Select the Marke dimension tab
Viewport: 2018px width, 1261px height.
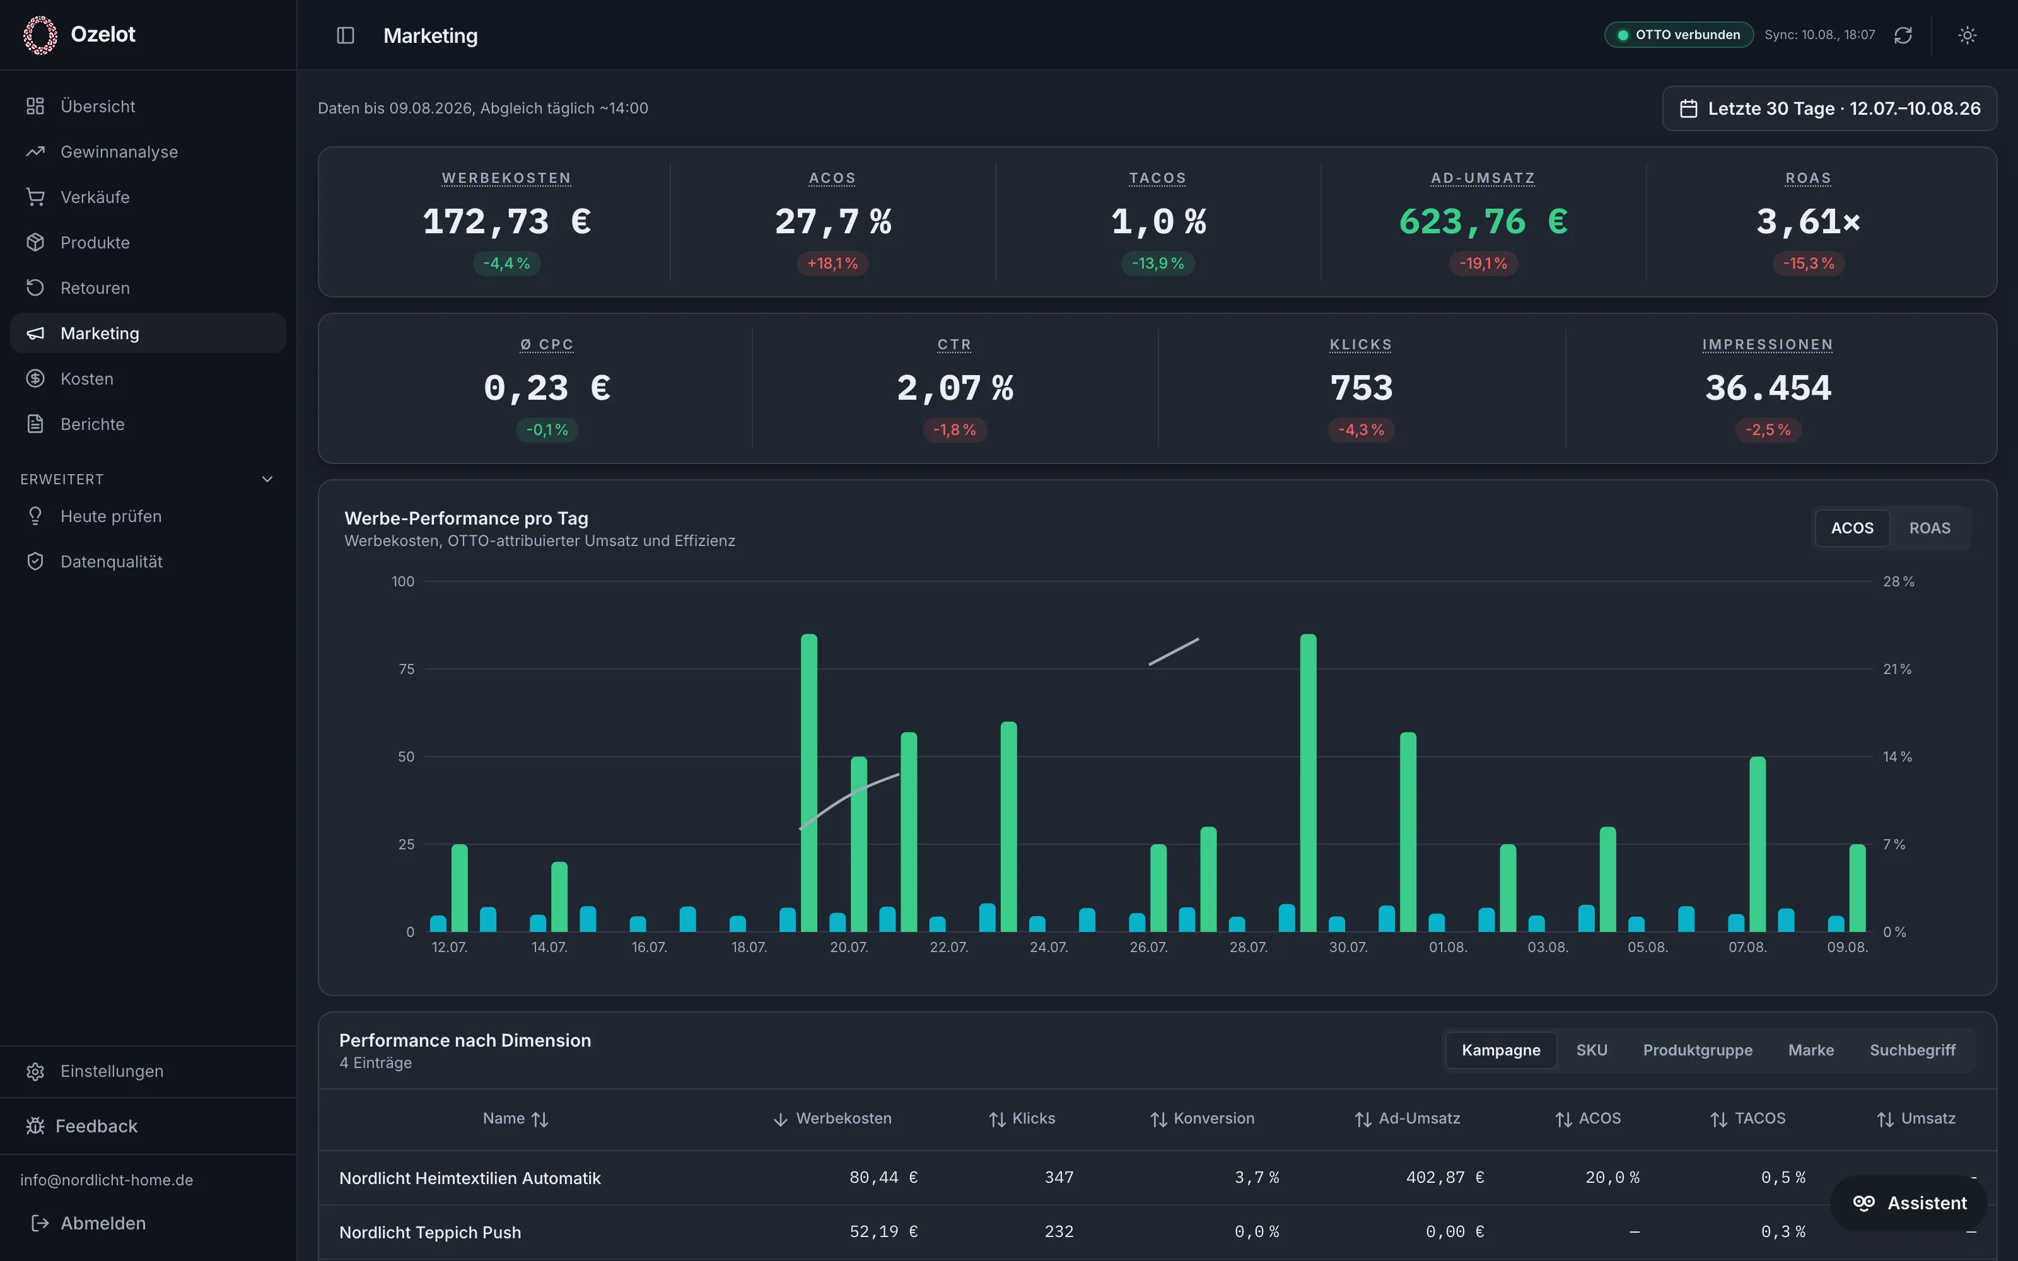coord(1811,1050)
